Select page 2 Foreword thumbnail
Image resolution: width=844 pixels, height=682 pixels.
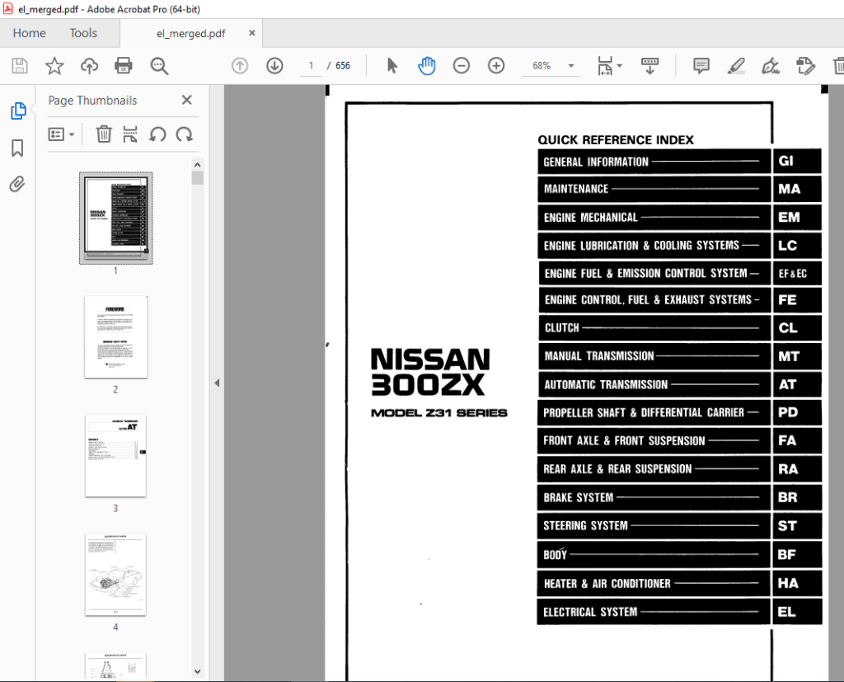(x=115, y=336)
